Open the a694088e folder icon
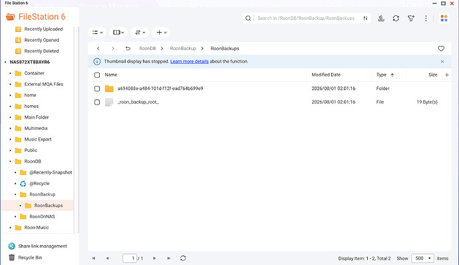 (x=109, y=89)
